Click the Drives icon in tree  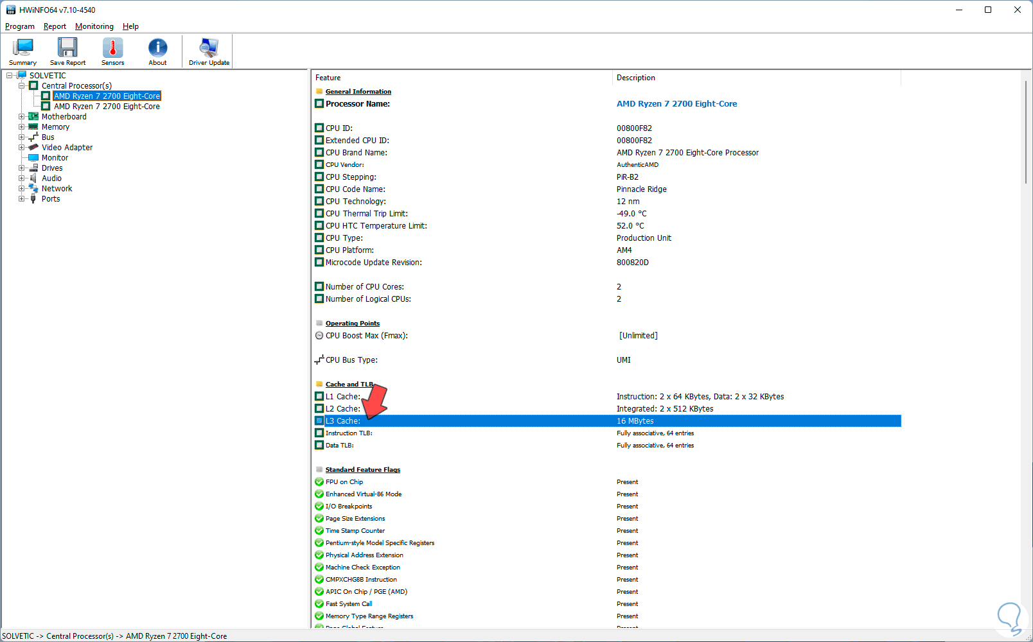click(x=33, y=168)
